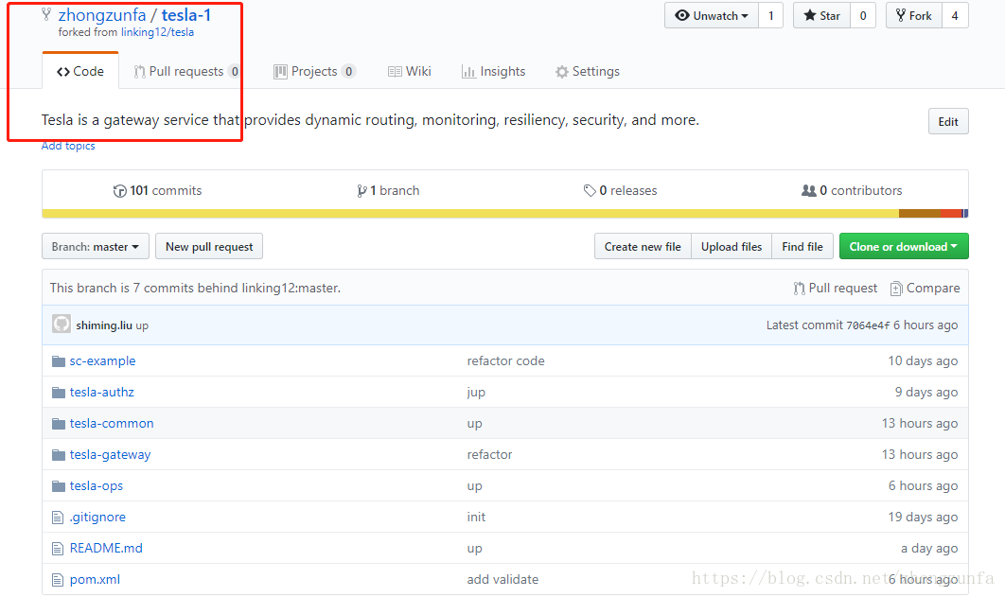Click New pull request button
1005x597 pixels.
(x=209, y=247)
